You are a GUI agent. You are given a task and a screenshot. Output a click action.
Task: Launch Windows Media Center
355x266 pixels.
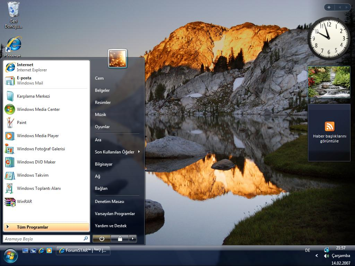[x=46, y=109]
